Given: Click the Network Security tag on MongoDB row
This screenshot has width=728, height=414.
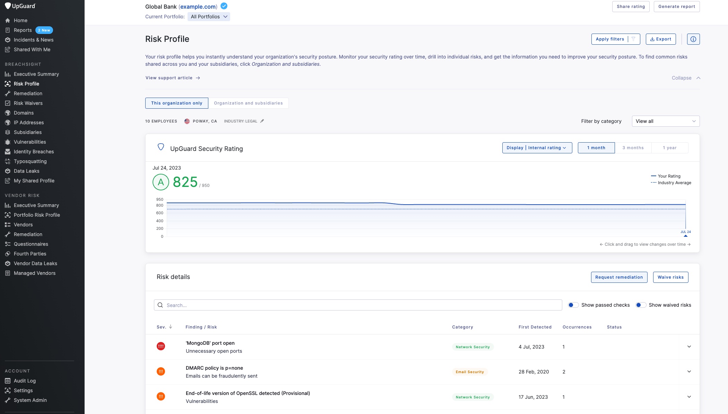Looking at the screenshot, I should click(473, 347).
